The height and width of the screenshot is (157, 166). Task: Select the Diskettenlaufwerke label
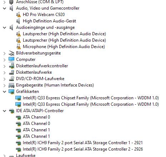coord(34,72)
